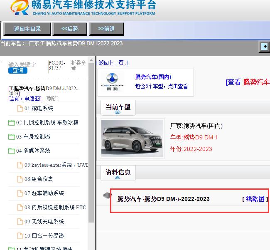Select the 06 组合仪表 text entry
This screenshot has height=250, width=270.
tap(39, 179)
